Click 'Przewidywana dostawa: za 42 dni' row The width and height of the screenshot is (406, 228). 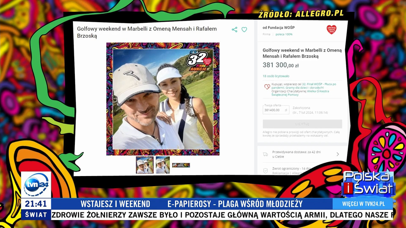[302, 154]
